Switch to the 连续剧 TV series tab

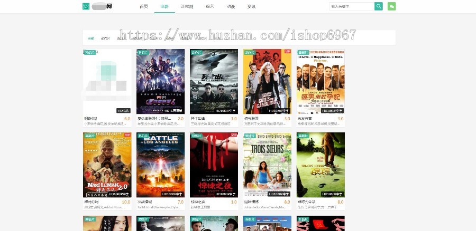coord(187,6)
